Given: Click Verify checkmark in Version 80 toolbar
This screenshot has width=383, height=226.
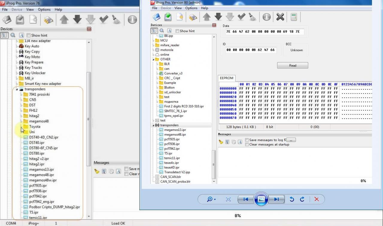Looking at the screenshot, I should 241,17.
